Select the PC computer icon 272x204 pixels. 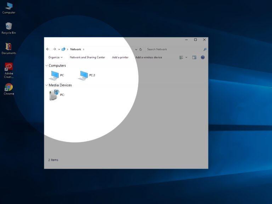pyautogui.click(x=56, y=75)
